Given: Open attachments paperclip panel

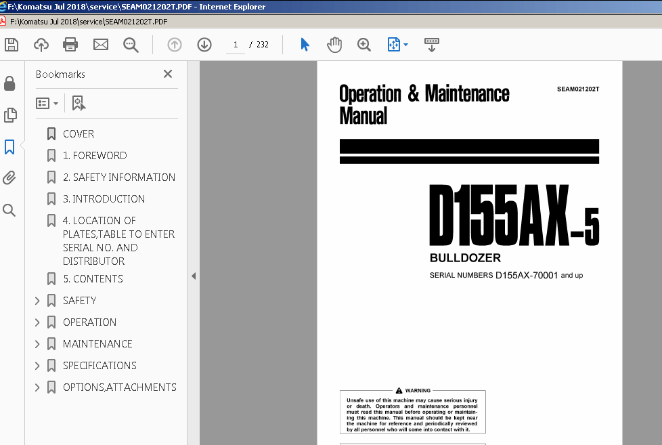Looking at the screenshot, I should [x=9, y=178].
